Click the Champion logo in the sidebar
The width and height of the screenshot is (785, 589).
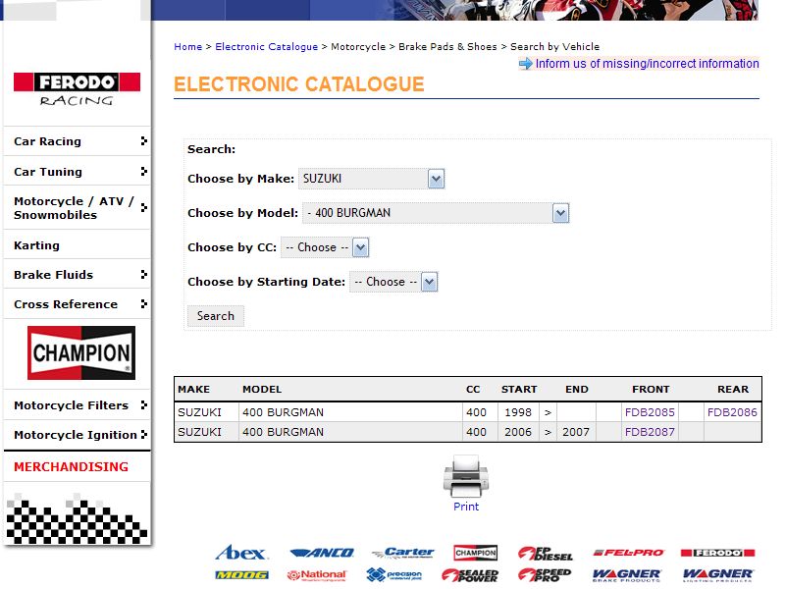[81, 352]
